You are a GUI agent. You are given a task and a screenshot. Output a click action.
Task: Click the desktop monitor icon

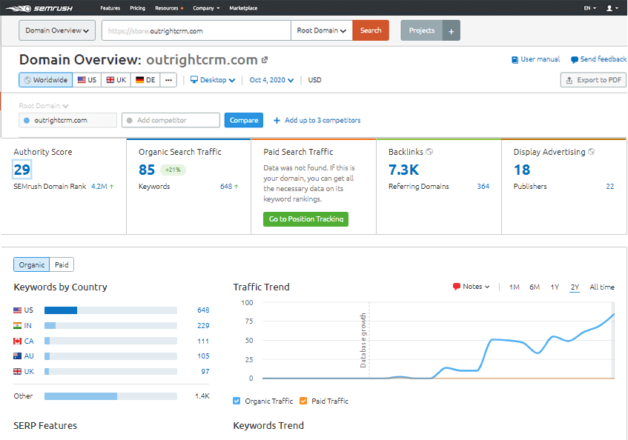point(194,79)
